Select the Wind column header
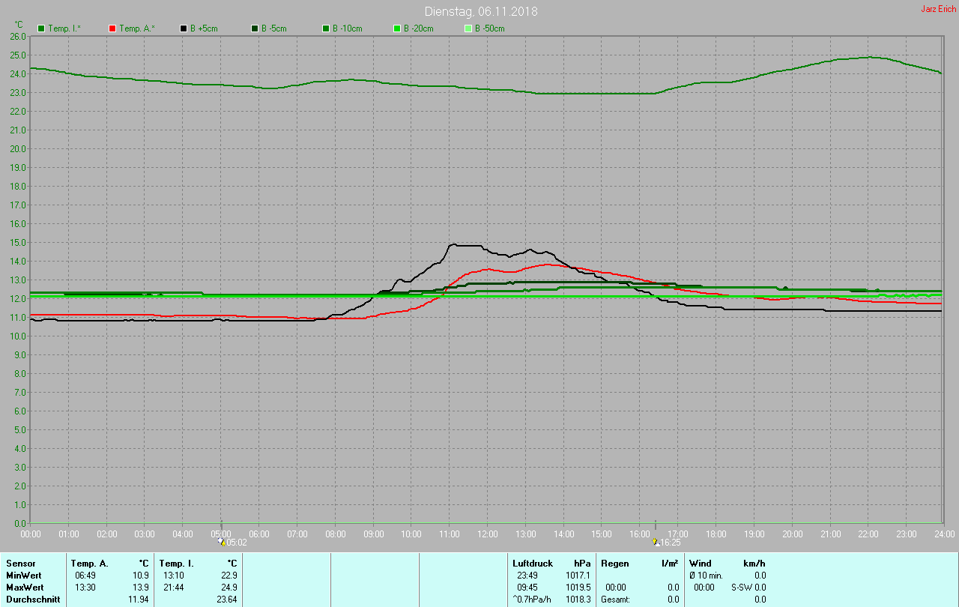The width and height of the screenshot is (959, 607). pos(700,563)
